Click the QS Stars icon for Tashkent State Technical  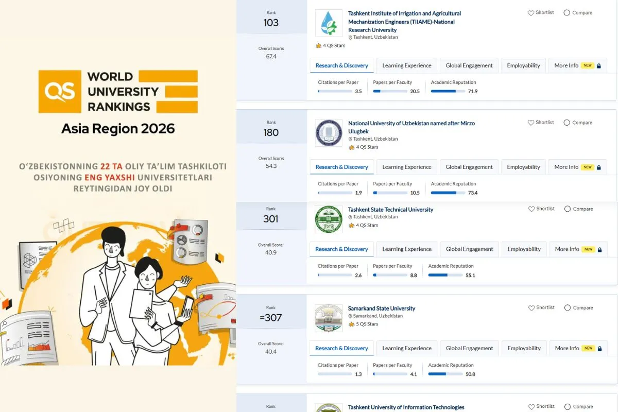coord(352,226)
